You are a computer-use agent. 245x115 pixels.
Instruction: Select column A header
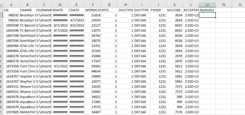point(11,5)
